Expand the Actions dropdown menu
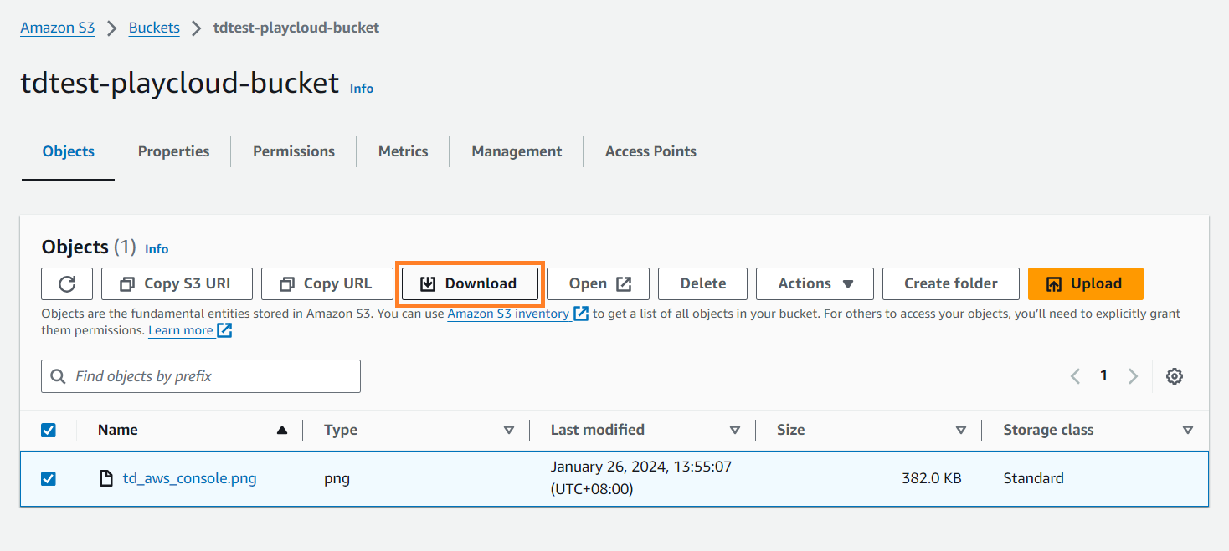This screenshot has height=551, width=1229. coord(815,283)
